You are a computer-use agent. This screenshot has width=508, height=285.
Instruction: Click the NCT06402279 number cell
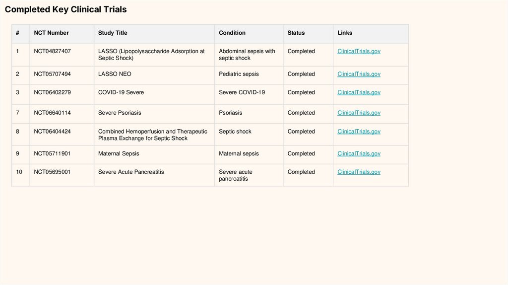click(x=52, y=92)
